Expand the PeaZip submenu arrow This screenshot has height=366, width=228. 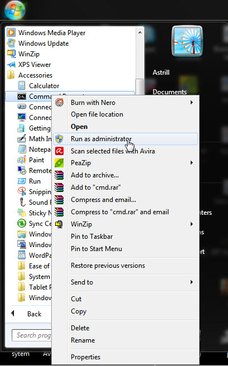[x=192, y=162]
